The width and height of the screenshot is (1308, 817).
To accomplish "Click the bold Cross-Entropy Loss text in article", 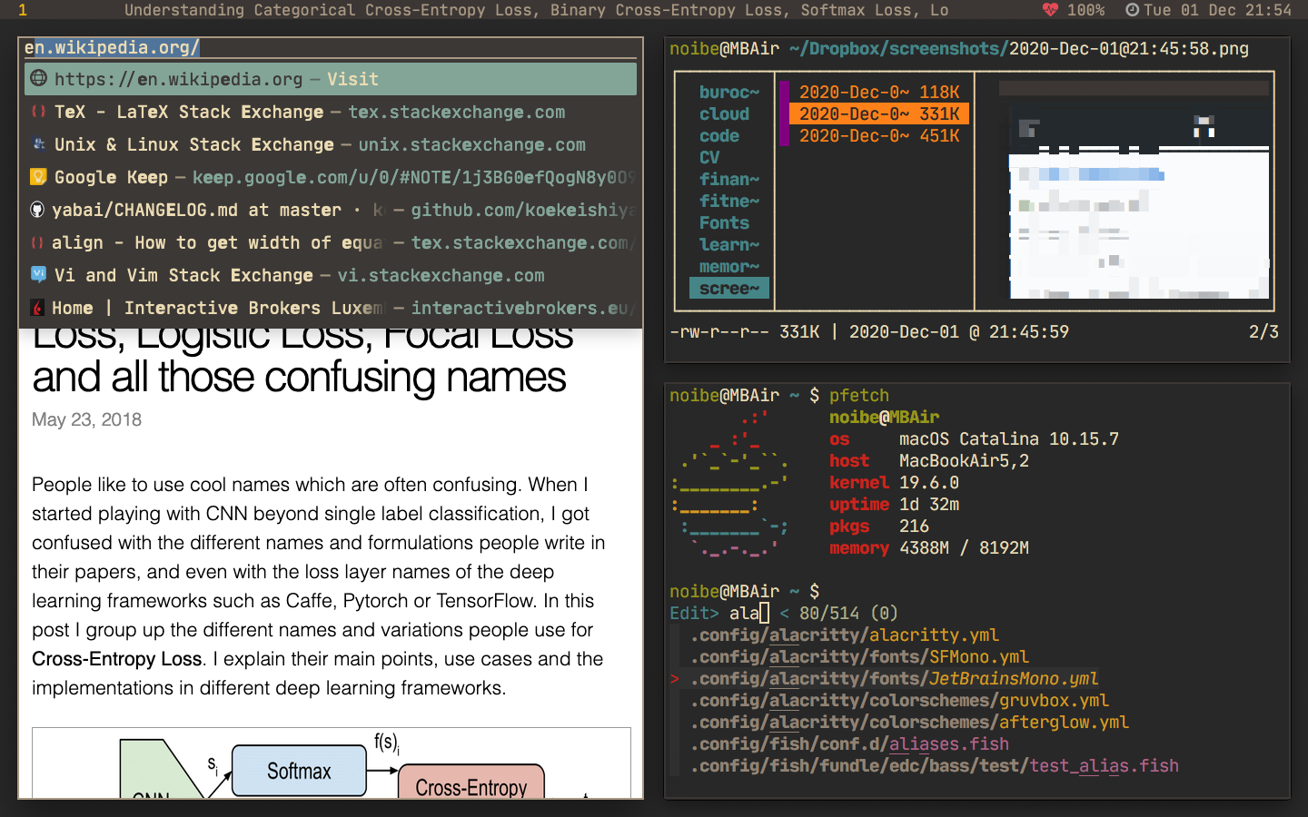I will [117, 659].
